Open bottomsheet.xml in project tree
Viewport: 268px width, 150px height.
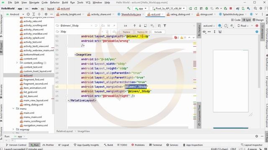[x=34, y=55]
